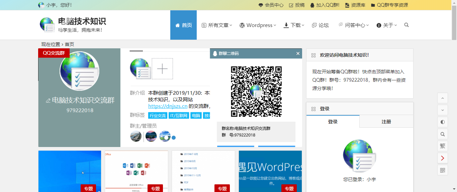Open QQ群专享资源 folder link
Screen dimensions: 457x192
[x=389, y=5]
